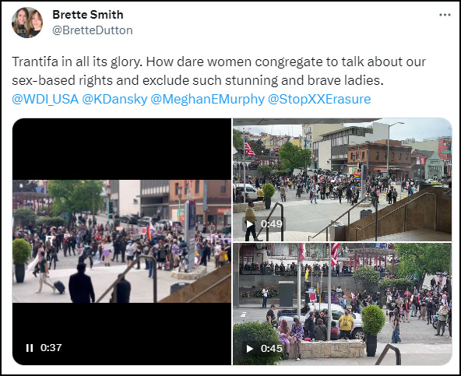Click the black letterbox area above left video
461x376 pixels.
121,149
